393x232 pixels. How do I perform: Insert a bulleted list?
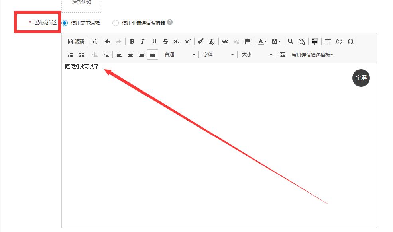click(x=82, y=55)
